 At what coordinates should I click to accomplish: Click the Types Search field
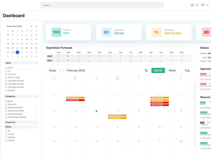pyautogui.click(x=22, y=68)
